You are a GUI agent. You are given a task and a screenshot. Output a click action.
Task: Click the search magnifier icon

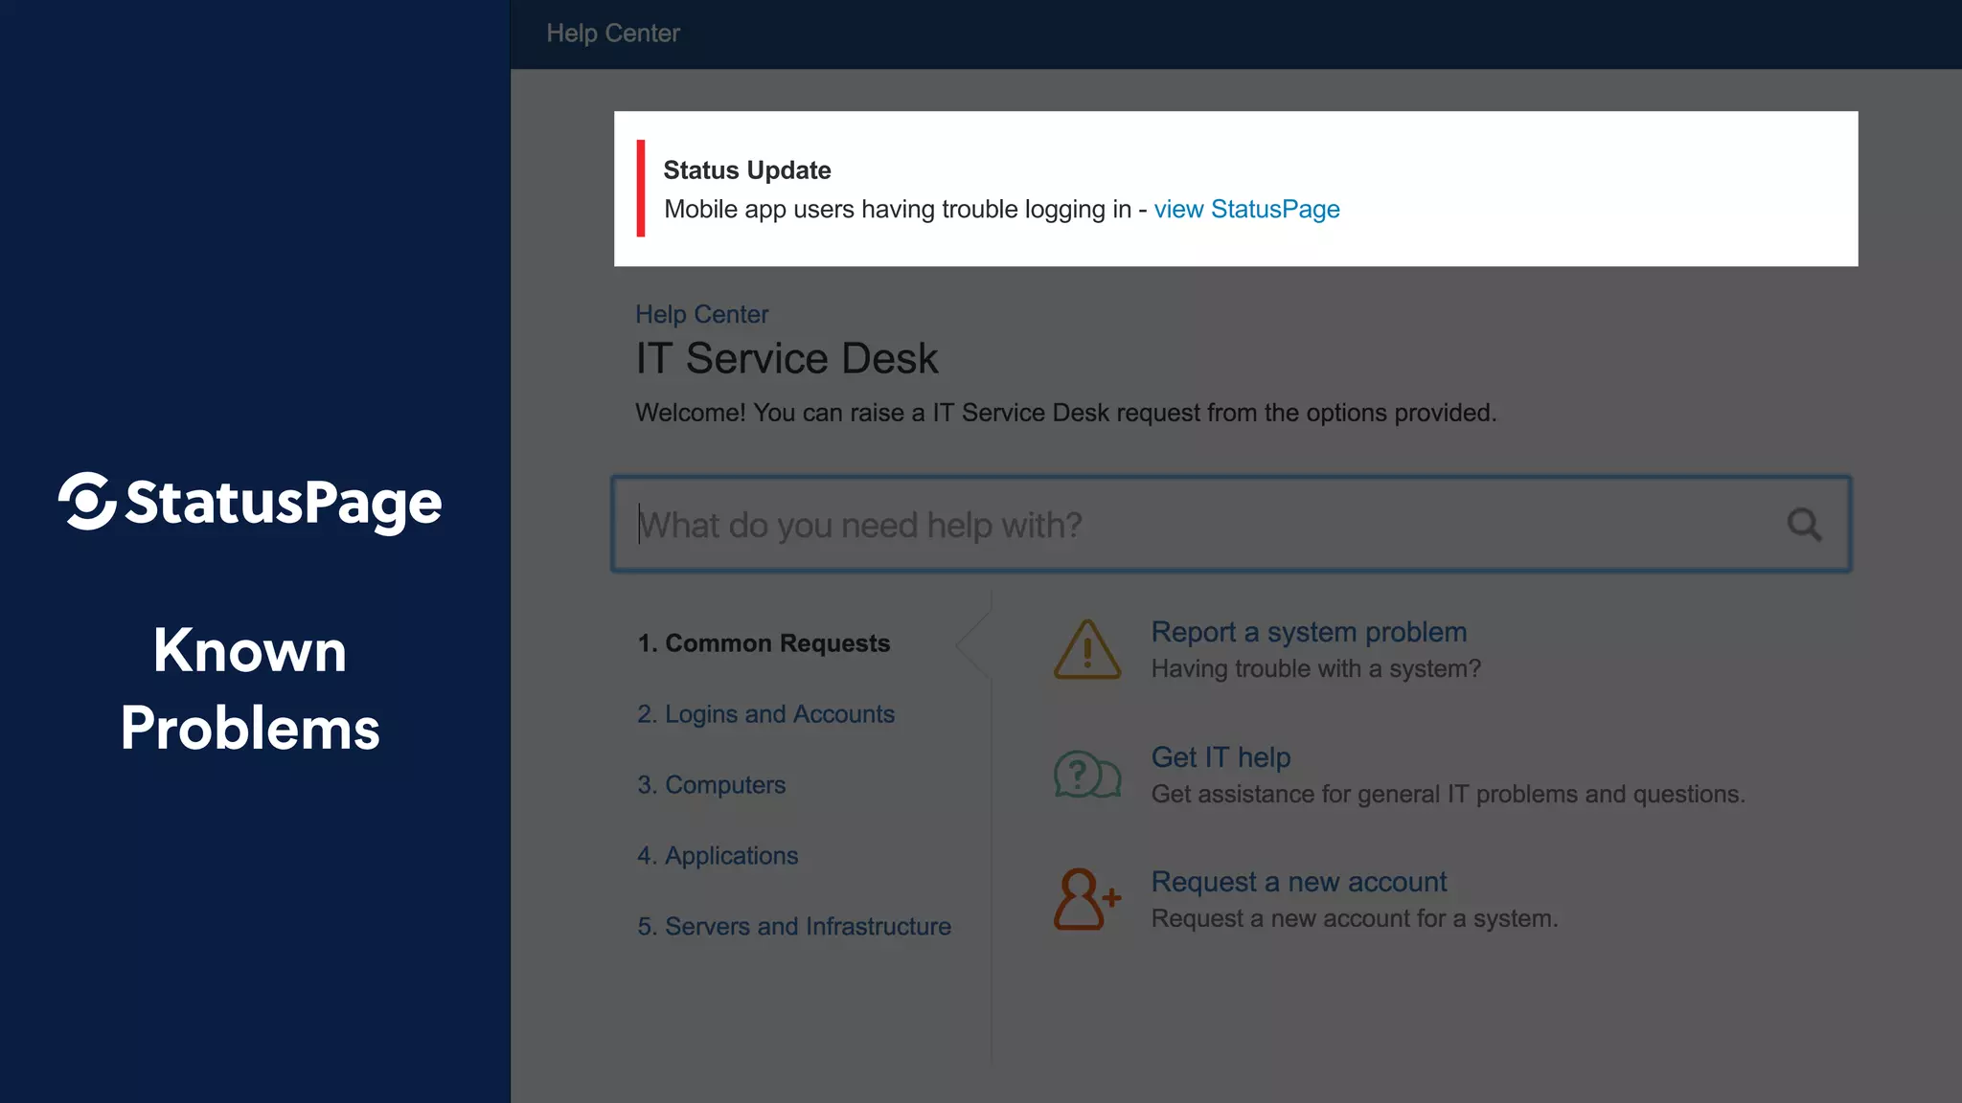pos(1804,525)
